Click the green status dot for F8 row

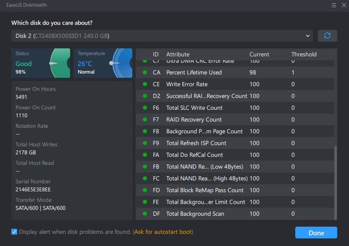[145, 131]
